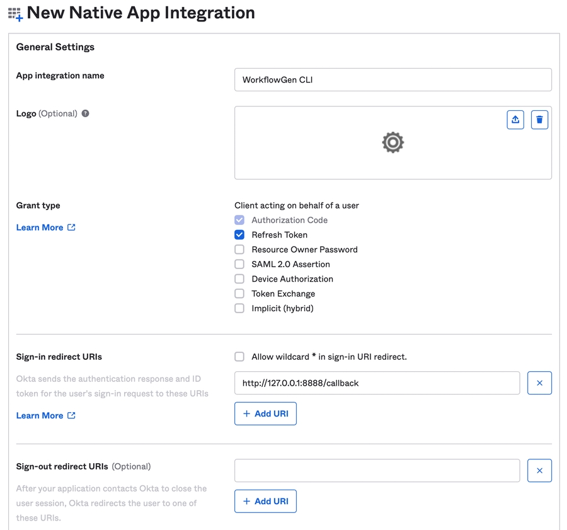Screen dimensions: 567x530
Task: Click the gear logo placeholder image
Action: [392, 142]
